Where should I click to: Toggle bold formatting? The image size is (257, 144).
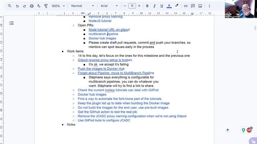[147, 6]
